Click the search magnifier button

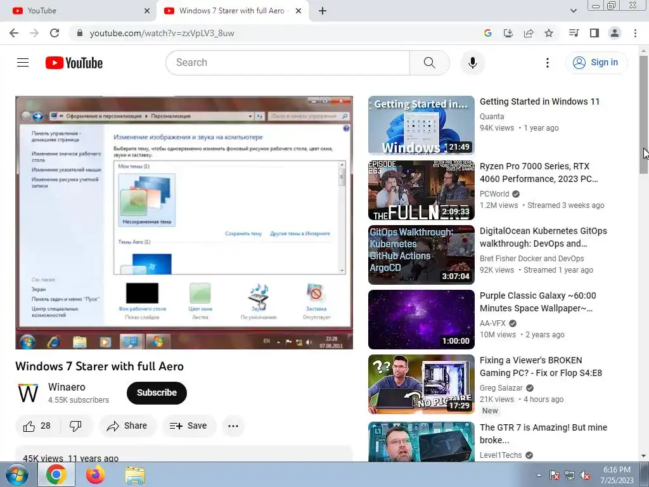pyautogui.click(x=429, y=63)
